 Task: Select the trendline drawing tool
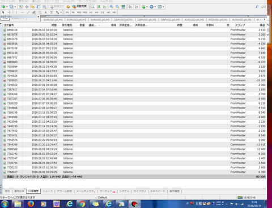(x=28, y=12)
